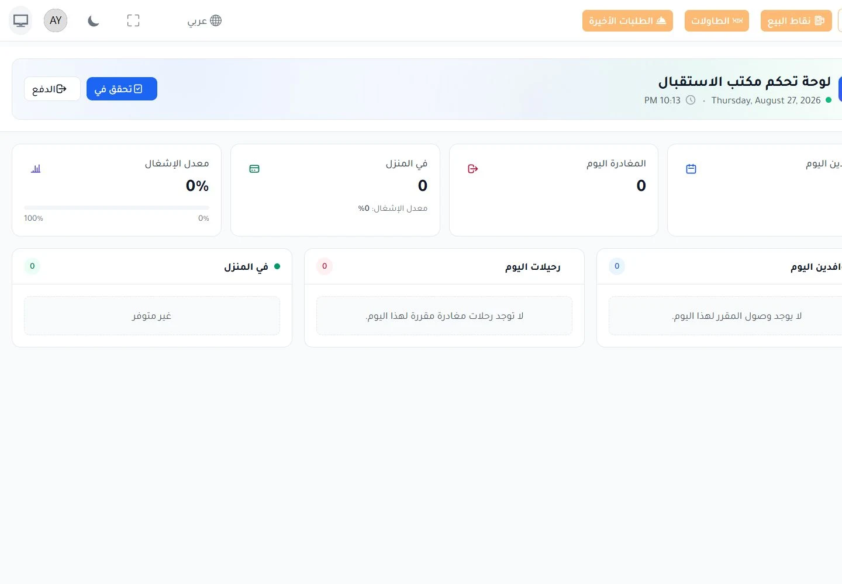Click the desktop monitor icon
Image resolution: width=842 pixels, height=584 pixels.
(x=21, y=20)
